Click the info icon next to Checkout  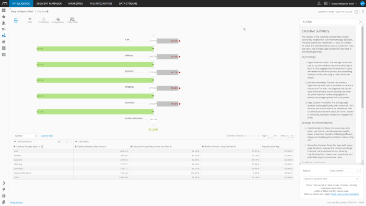(48, 12)
